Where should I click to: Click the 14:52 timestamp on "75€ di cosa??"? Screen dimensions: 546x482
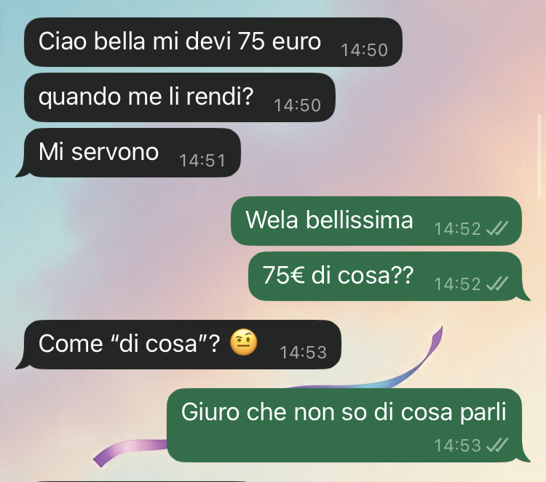click(458, 284)
